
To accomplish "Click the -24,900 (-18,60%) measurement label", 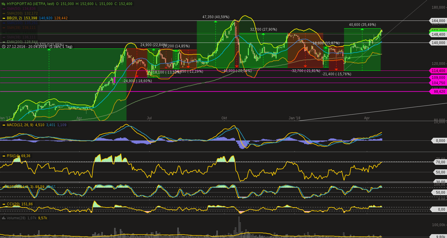I will coord(137,81).
